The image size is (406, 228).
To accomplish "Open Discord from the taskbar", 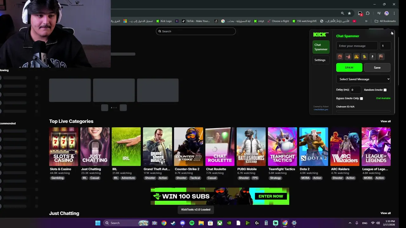I will (182, 223).
